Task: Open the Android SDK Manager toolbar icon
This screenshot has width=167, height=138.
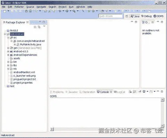Action: (x=26, y=11)
